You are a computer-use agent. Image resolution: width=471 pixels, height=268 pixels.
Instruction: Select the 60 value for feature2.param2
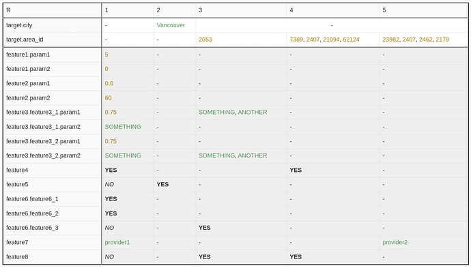[108, 98]
